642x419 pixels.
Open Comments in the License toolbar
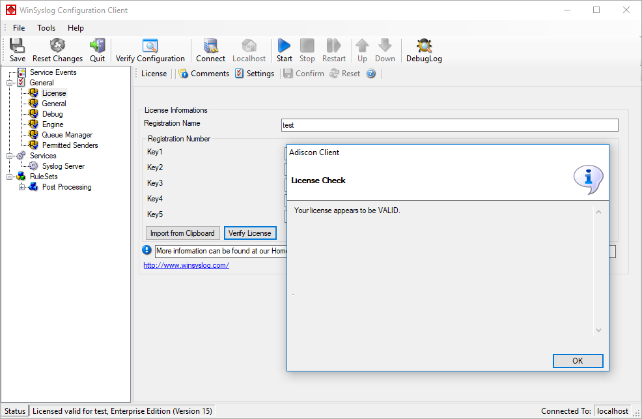click(204, 74)
